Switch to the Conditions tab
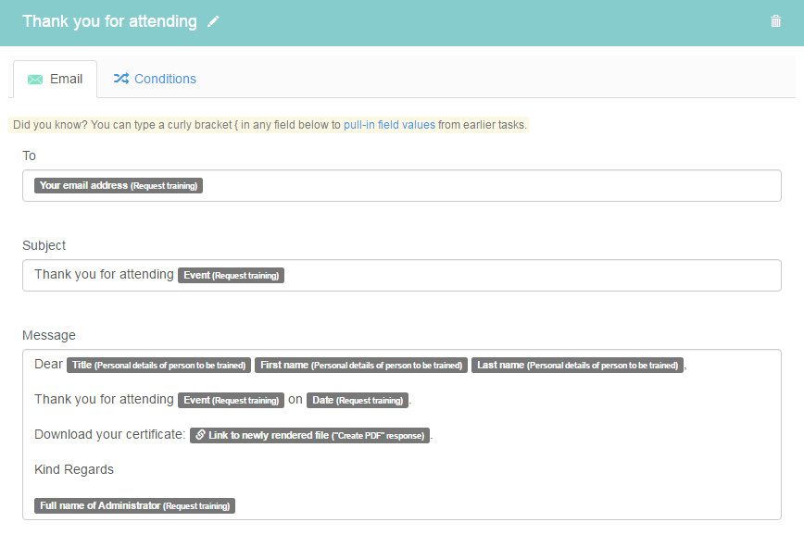The image size is (804, 547). pos(155,79)
